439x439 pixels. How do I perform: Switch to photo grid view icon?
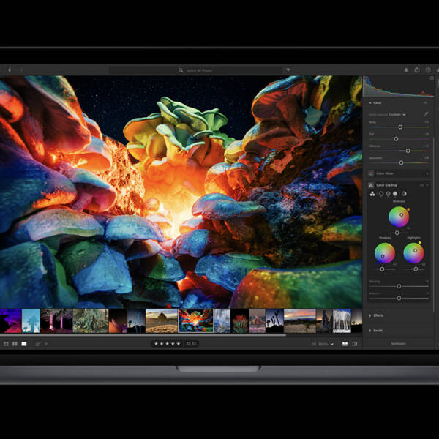pyautogui.click(x=6, y=343)
